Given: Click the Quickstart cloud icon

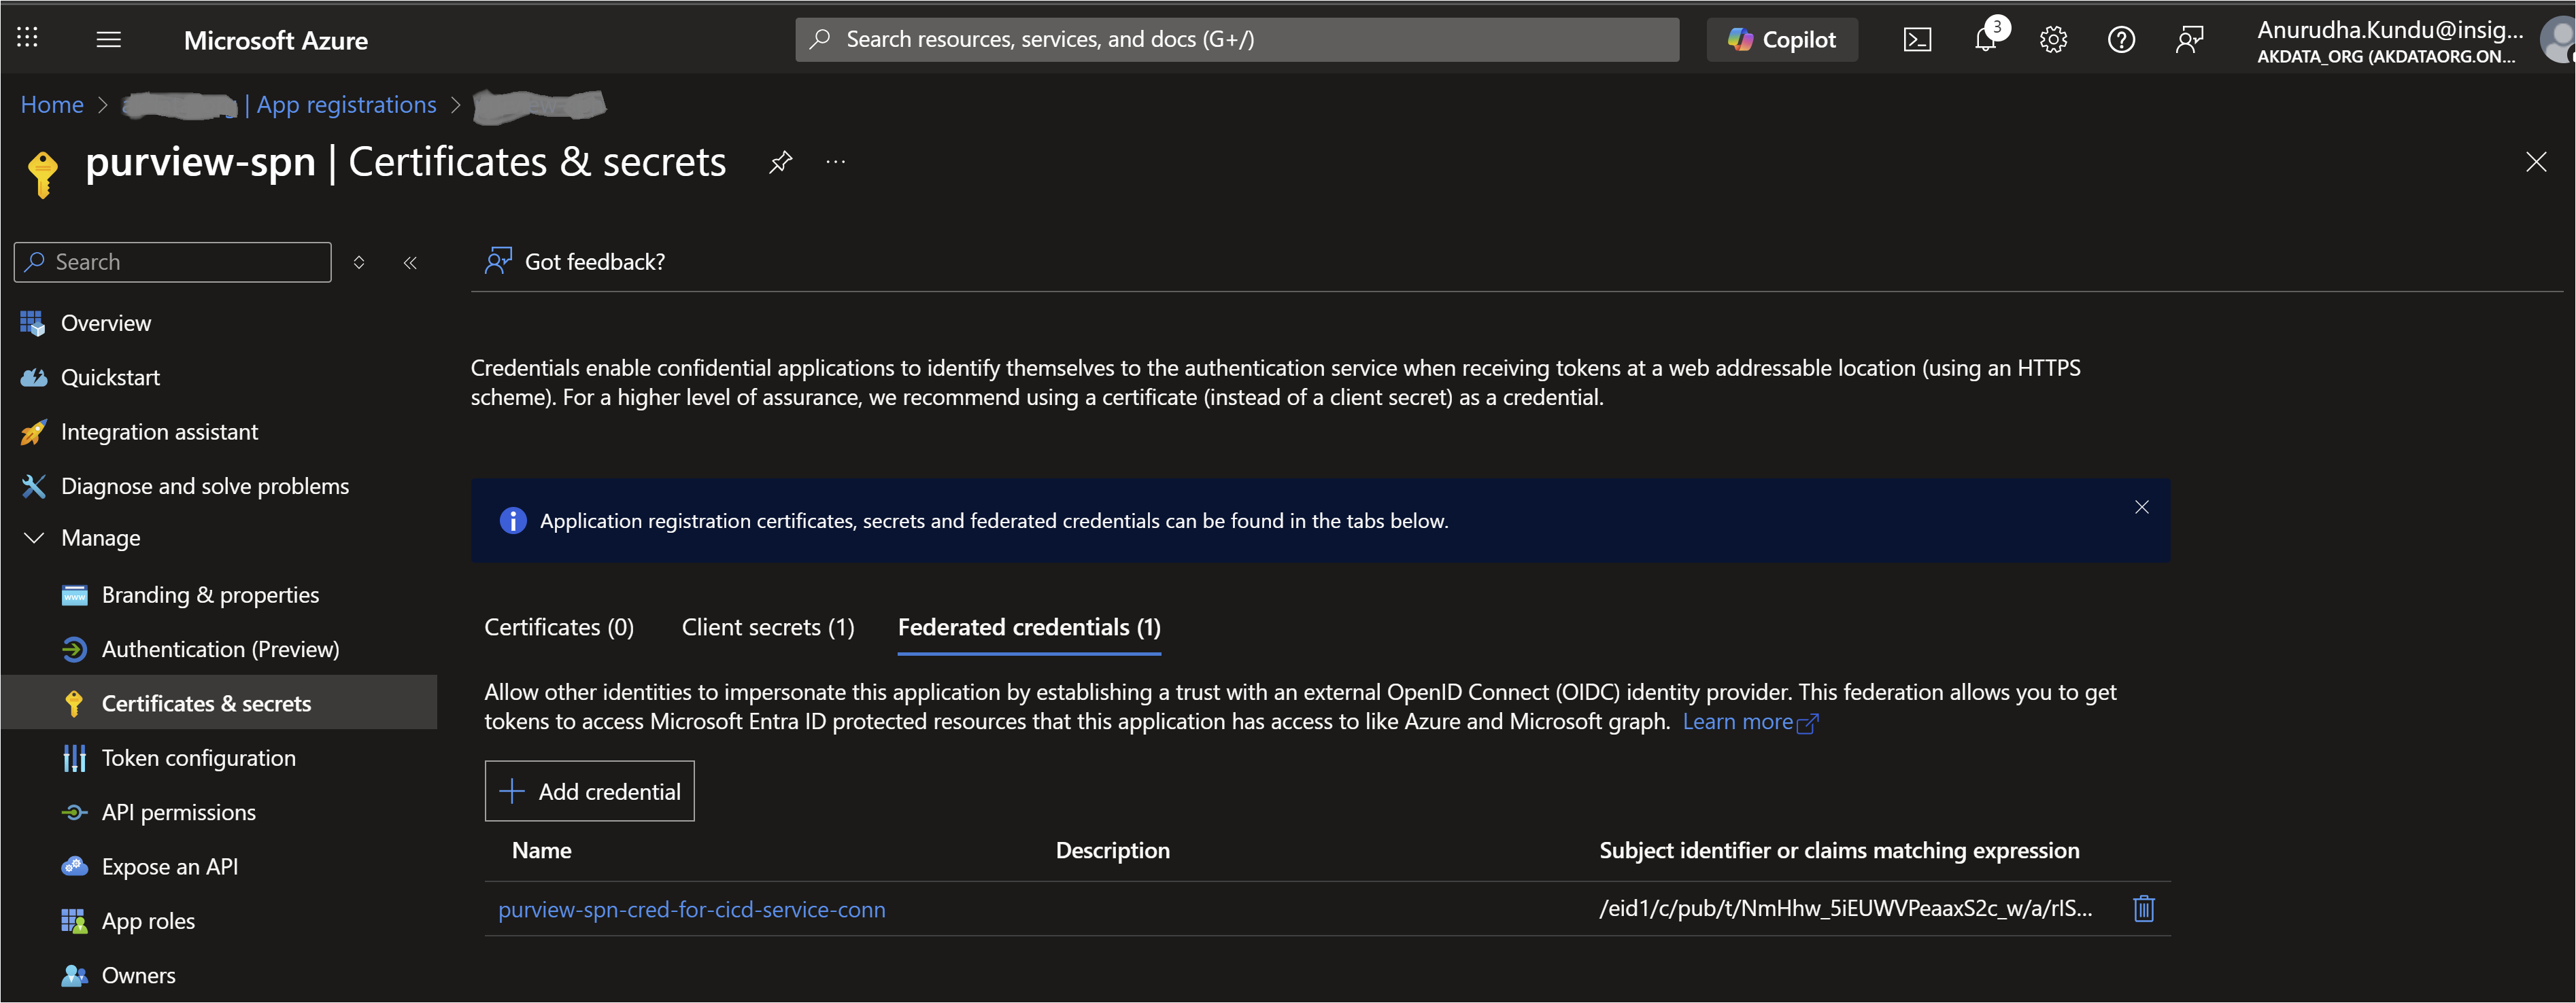Looking at the screenshot, I should (x=34, y=376).
